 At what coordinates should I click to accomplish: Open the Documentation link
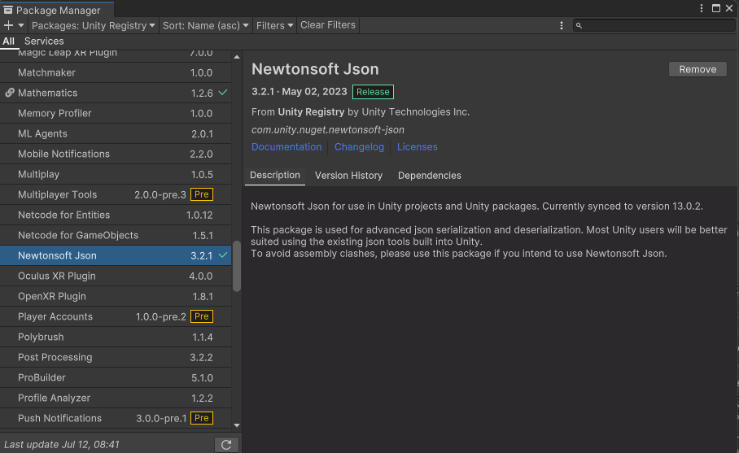[x=286, y=147]
